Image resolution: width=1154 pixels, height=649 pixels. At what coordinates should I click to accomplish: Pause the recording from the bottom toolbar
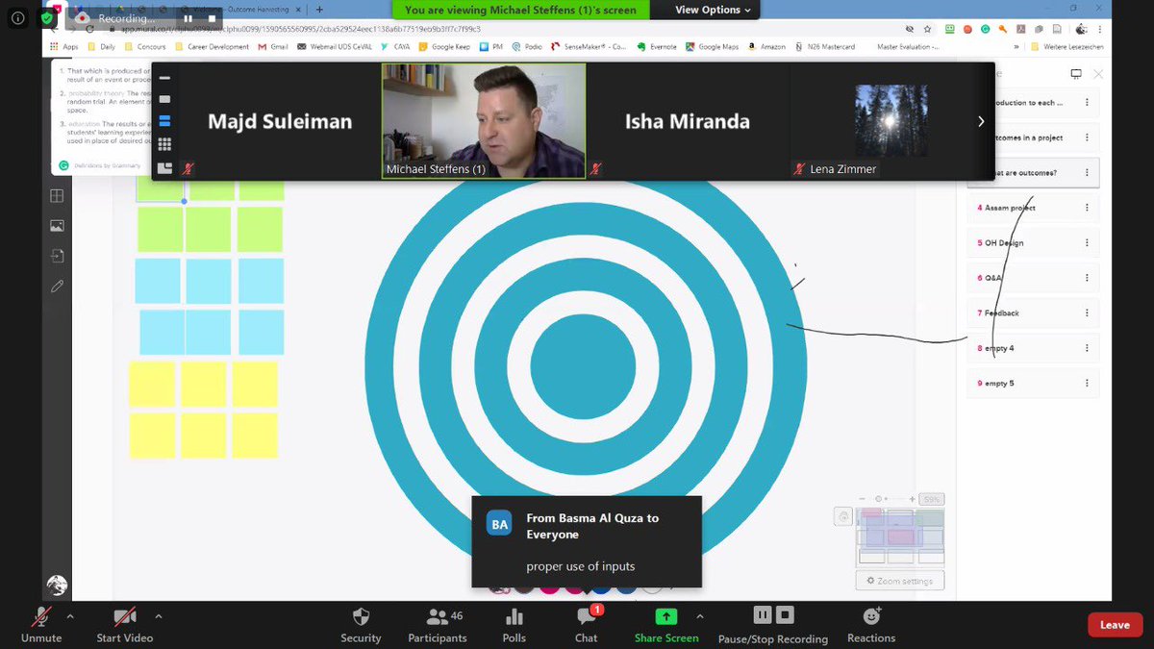[763, 614]
